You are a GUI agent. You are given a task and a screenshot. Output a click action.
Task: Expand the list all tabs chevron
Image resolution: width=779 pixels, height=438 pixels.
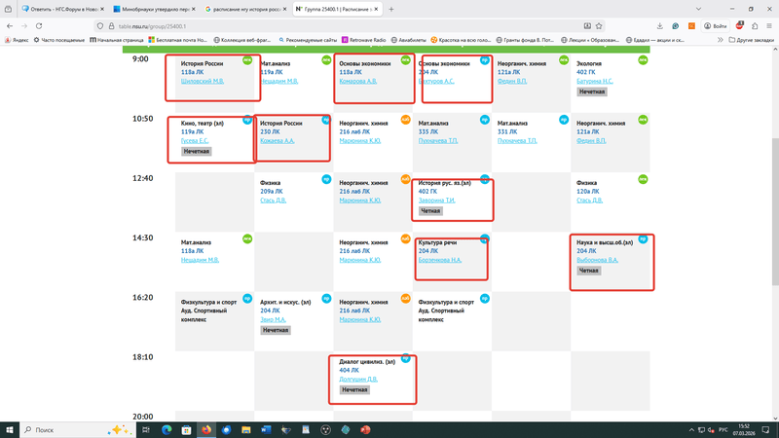[x=698, y=9]
